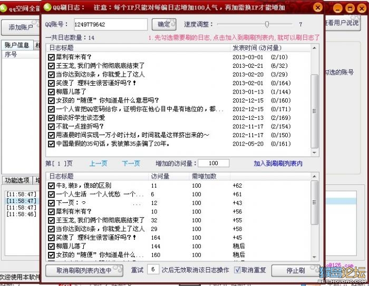
Task: Click bottom list scrollbar down arrow
Action: 314,258
